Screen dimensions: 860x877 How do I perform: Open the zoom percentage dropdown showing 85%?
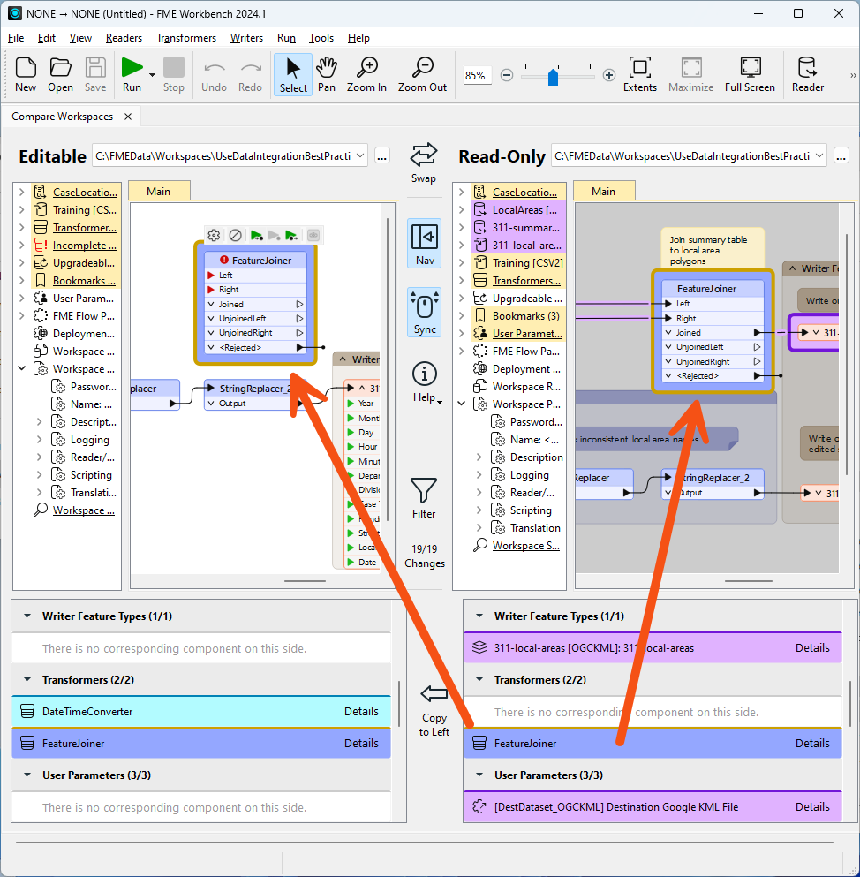click(x=475, y=76)
